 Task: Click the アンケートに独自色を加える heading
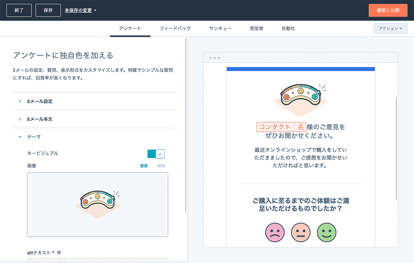click(x=63, y=55)
